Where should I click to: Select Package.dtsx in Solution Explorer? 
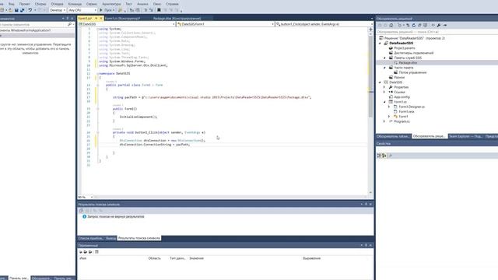click(408, 63)
